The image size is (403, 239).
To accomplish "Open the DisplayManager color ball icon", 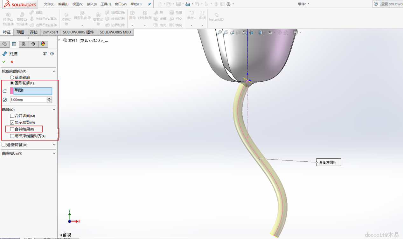I will [x=43, y=44].
